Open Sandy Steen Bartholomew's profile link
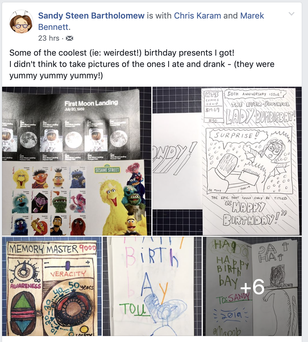This screenshot has height=342, width=308. (91, 16)
